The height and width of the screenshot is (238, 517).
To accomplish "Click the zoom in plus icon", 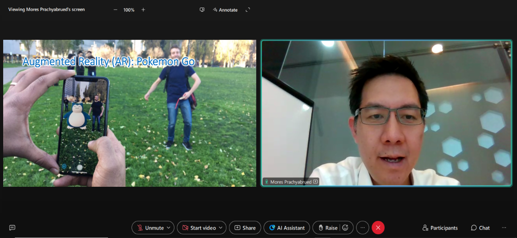I will click(x=143, y=10).
